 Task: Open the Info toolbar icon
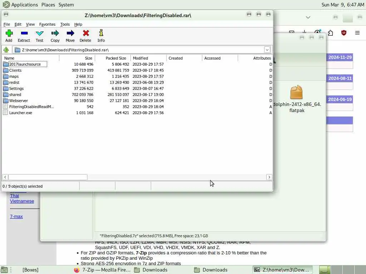pos(101,33)
